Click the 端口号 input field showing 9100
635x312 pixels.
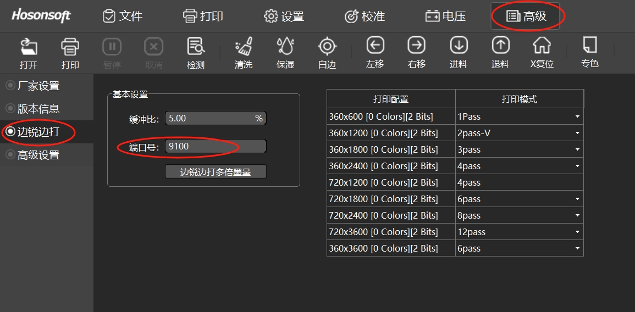215,146
